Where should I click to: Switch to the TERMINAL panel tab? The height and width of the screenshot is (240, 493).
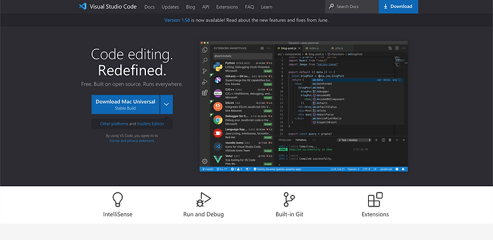tap(301, 140)
